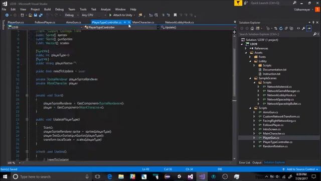Toggle the bookmark toolbar icon
This screenshot has height=181, width=321.
click(x=175, y=15)
